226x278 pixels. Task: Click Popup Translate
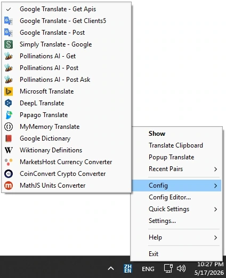click(x=176, y=157)
